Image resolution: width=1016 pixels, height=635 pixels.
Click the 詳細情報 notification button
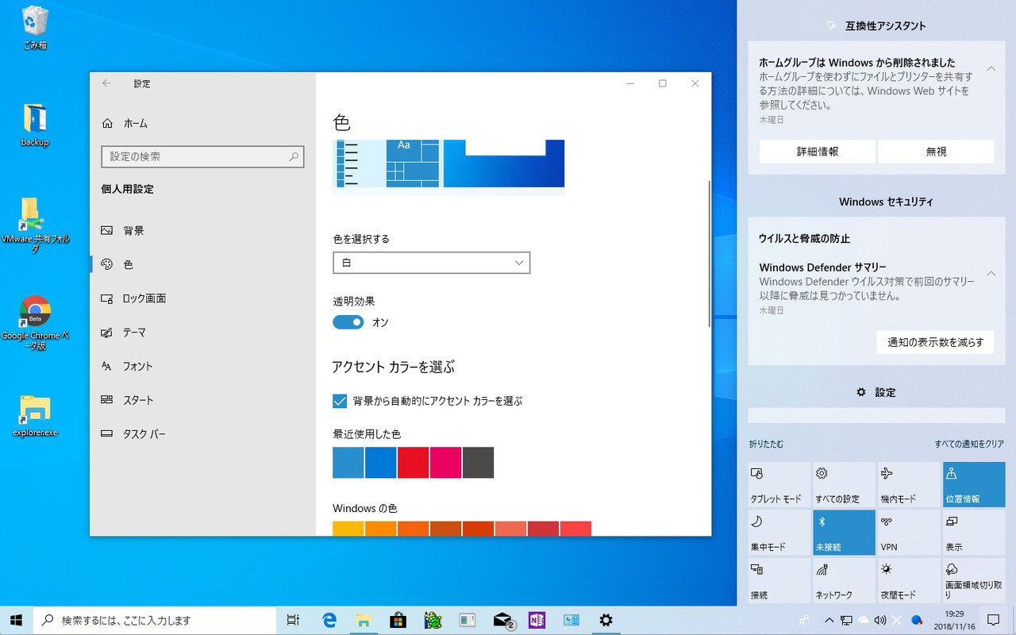click(817, 152)
